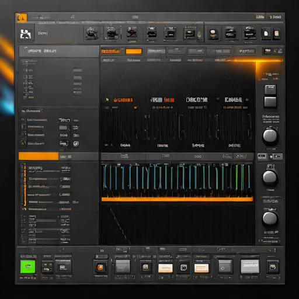Select the orange-text tab above the editor
Viewport: 299px width, 299px height.
(110, 51)
